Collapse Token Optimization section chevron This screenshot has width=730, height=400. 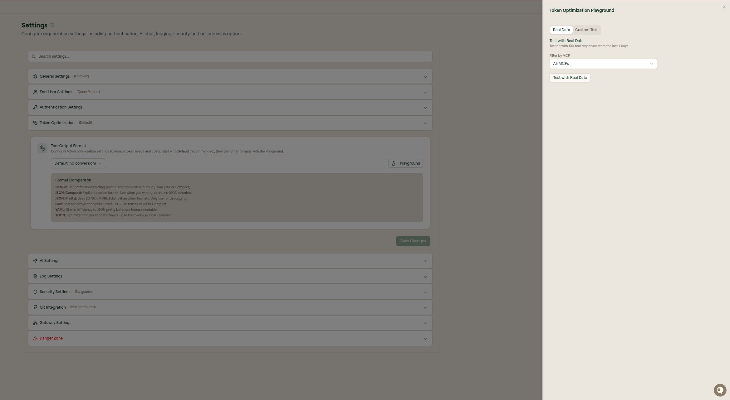point(425,123)
